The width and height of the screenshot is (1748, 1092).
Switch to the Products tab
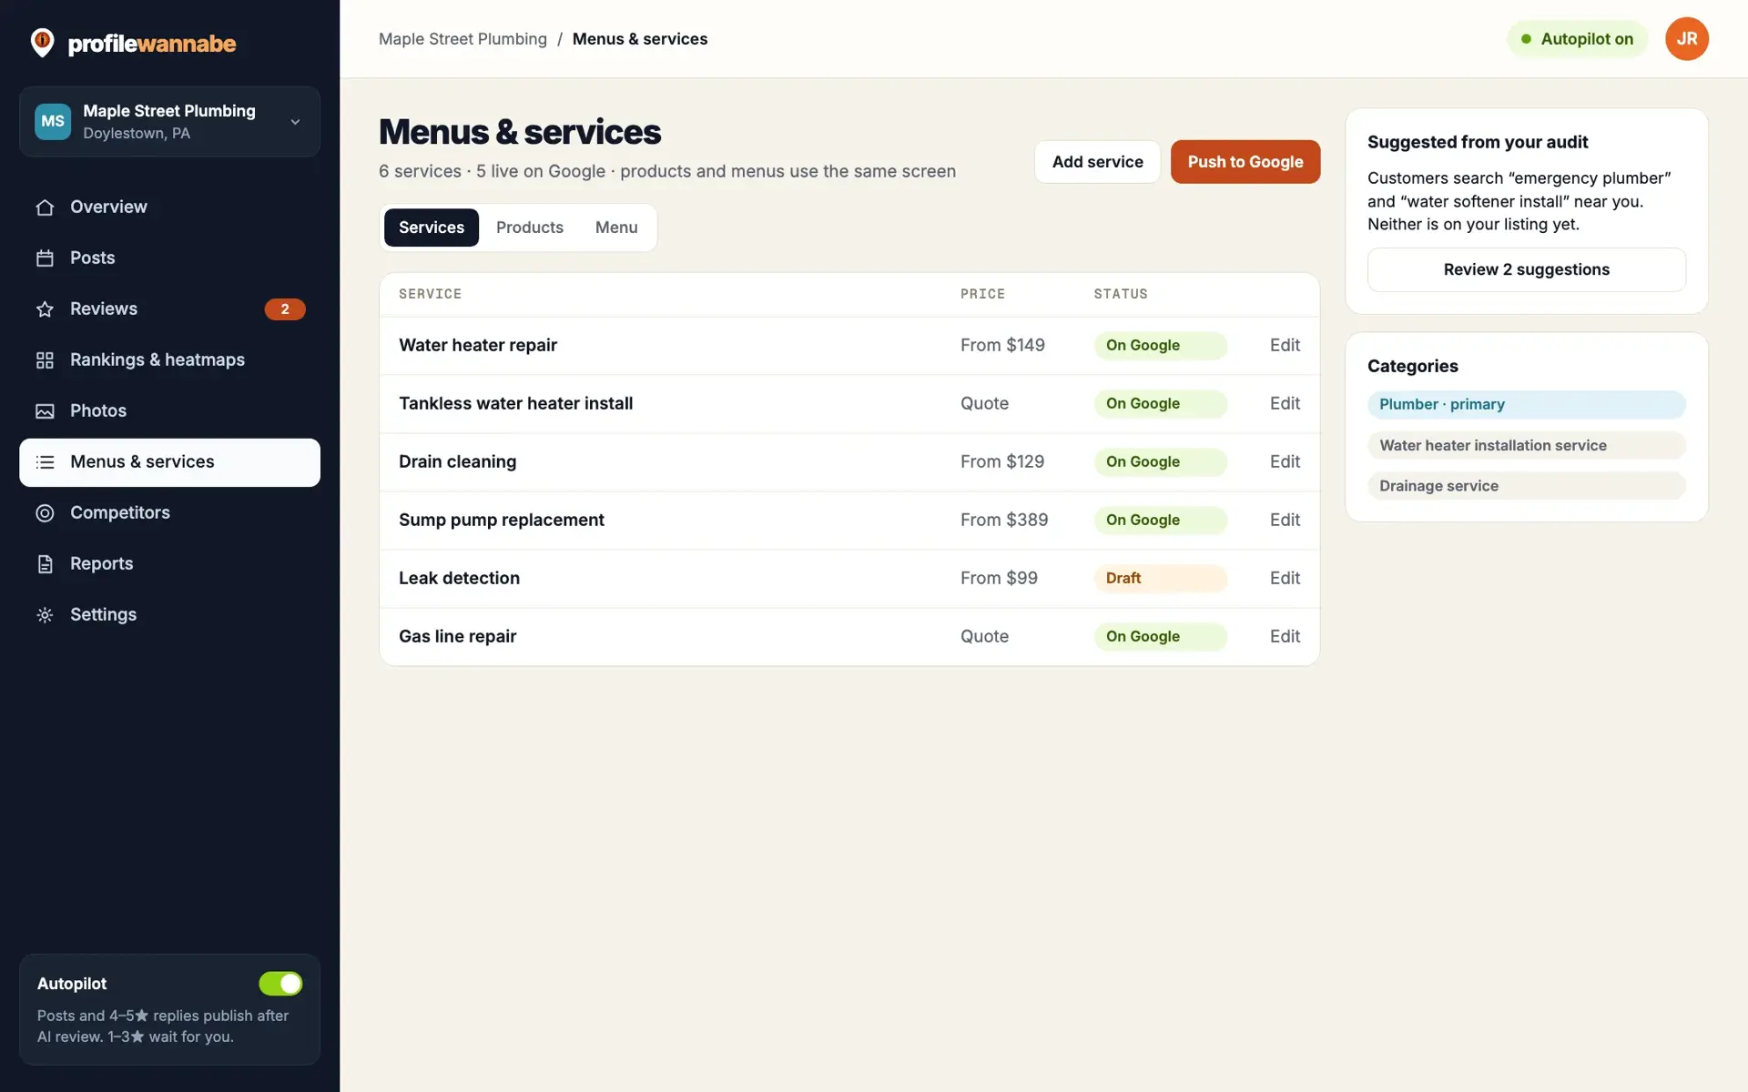pyautogui.click(x=530, y=227)
